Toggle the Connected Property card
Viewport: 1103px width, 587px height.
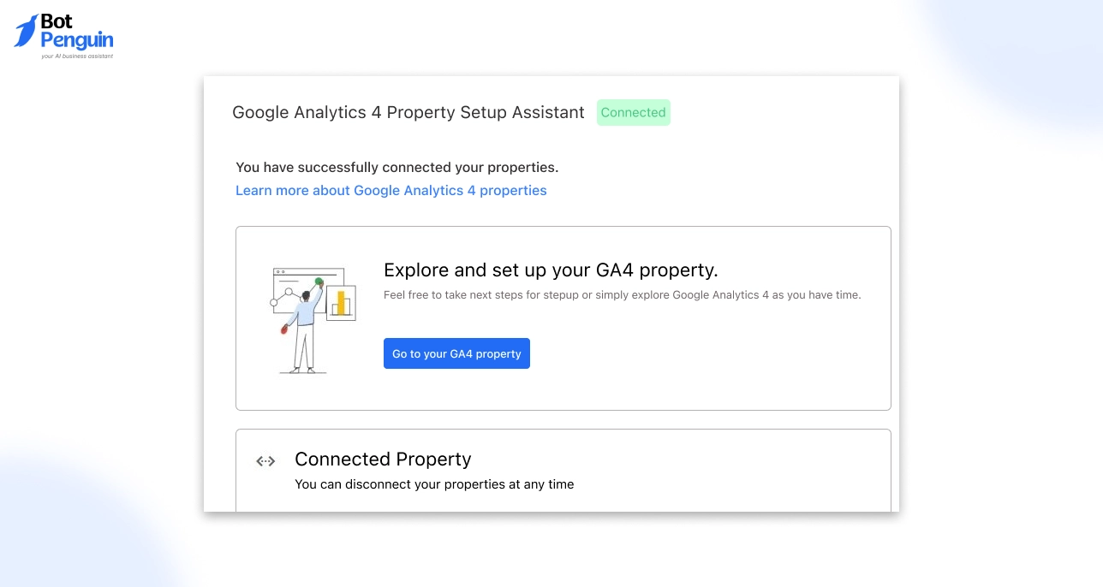(563, 460)
